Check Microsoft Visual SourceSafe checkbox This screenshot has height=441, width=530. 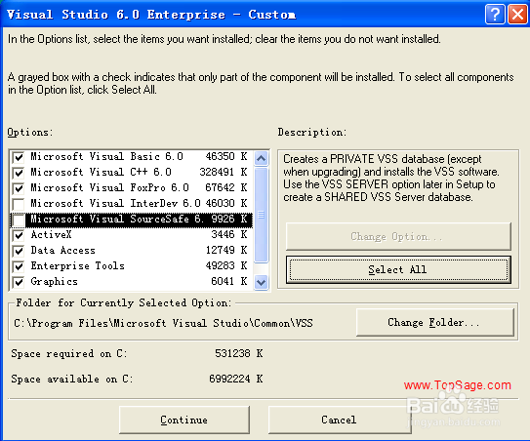tap(19, 220)
